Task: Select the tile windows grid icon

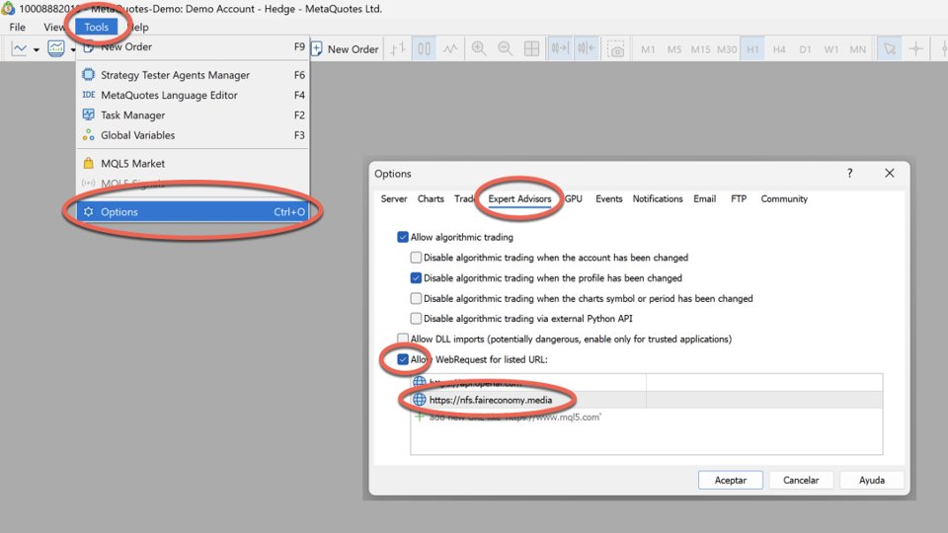Action: (531, 49)
